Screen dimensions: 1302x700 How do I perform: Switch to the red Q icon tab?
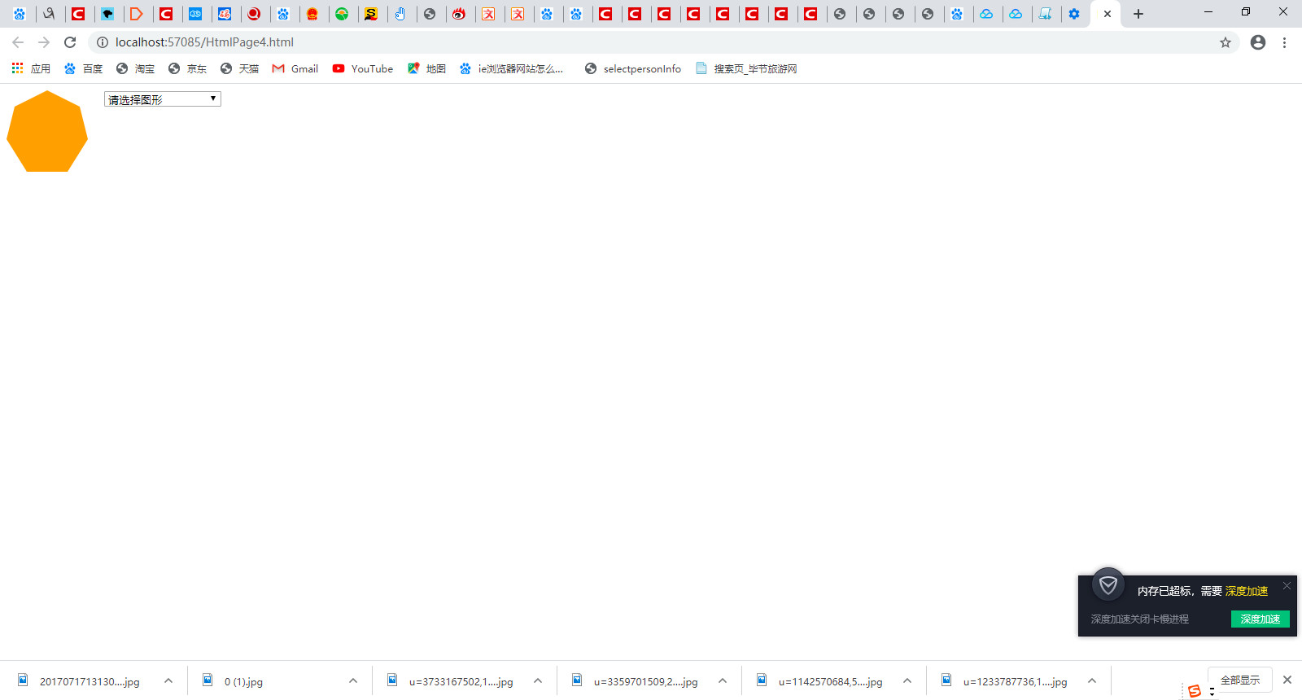click(254, 14)
